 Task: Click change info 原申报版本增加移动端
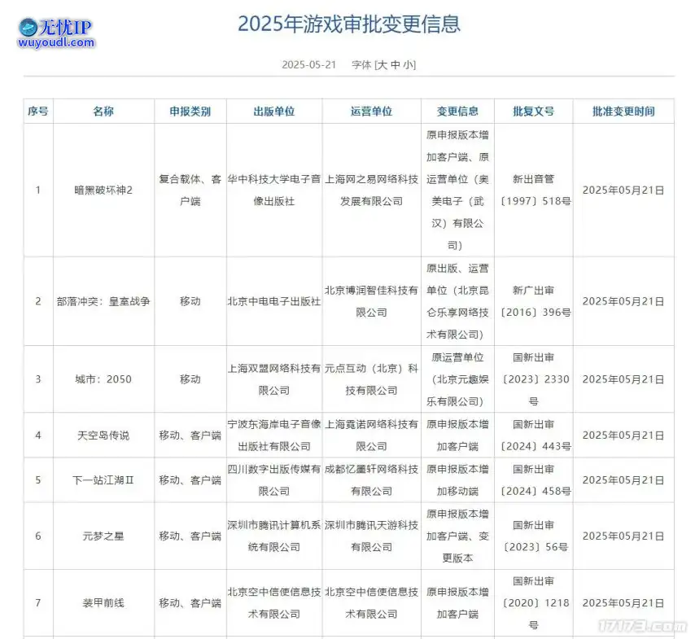(x=457, y=480)
